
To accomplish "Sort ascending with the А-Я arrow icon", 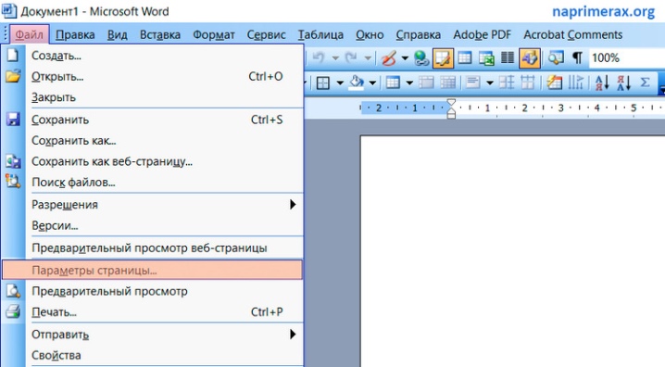I will click(x=602, y=82).
